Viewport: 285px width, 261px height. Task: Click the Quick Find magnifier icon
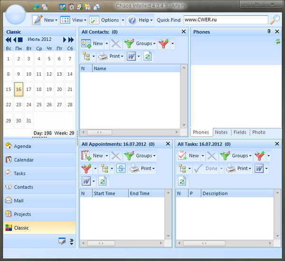pos(275,20)
